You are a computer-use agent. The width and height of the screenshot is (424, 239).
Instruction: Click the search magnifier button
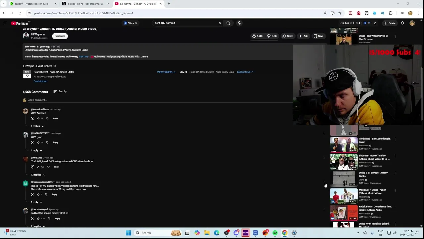tap(228, 23)
